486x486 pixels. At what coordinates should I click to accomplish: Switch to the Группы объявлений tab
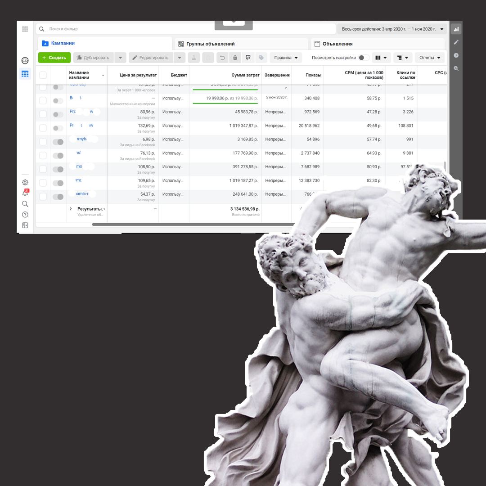click(x=241, y=44)
